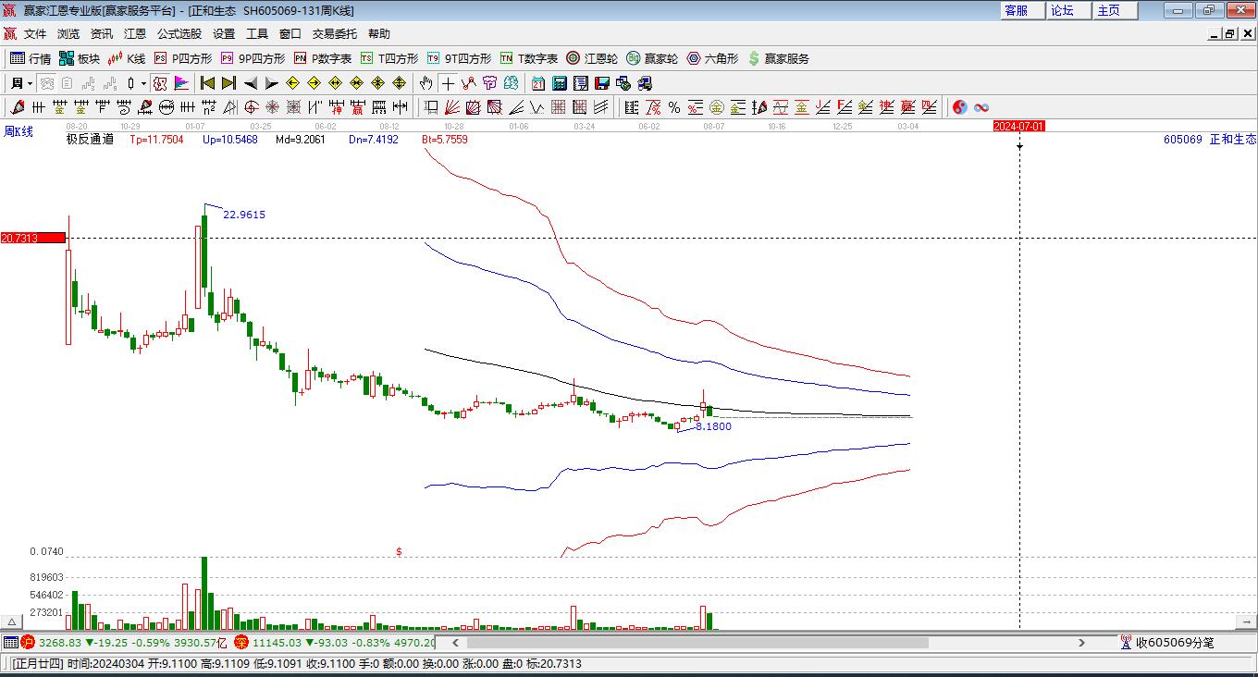Open the P数字表 table
This screenshot has width=1258, height=677.
pos(323,58)
